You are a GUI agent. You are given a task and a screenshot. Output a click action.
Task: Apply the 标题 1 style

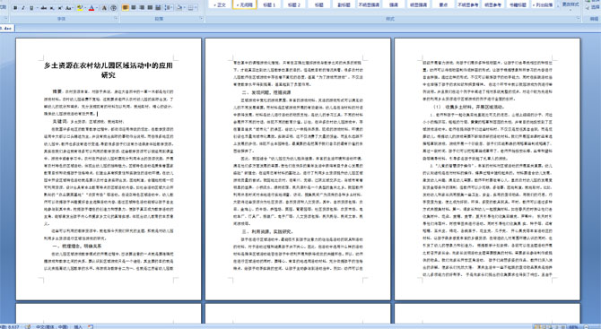(x=269, y=4)
